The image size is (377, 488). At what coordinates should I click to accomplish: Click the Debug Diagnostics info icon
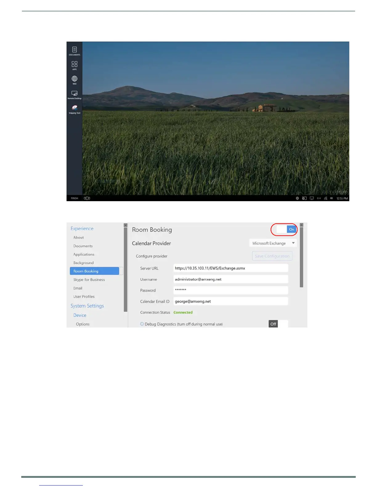click(142, 324)
